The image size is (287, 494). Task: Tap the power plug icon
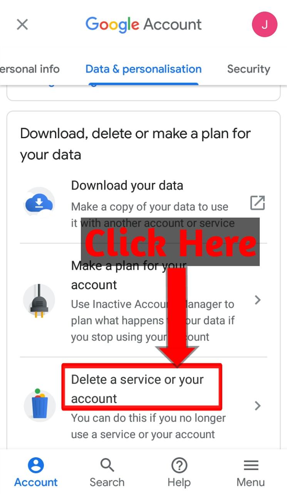[39, 300]
